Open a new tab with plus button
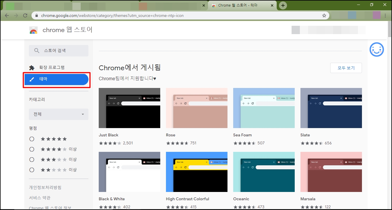Viewport: 392px width, 210px height. coord(283,5)
